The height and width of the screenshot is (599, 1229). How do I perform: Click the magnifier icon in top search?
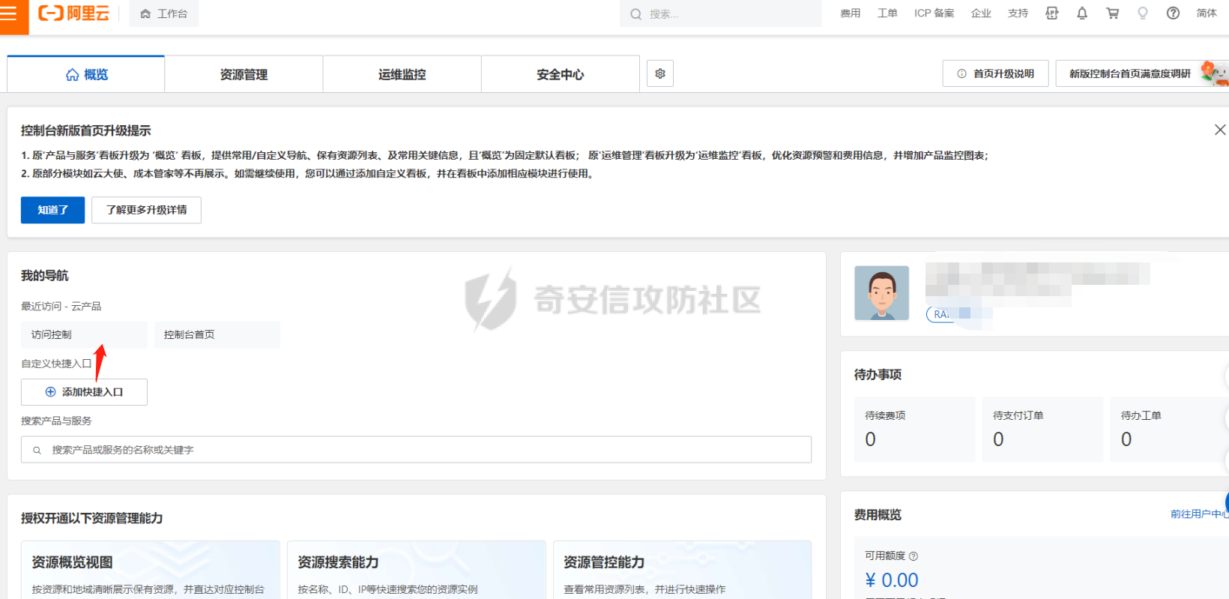click(635, 14)
